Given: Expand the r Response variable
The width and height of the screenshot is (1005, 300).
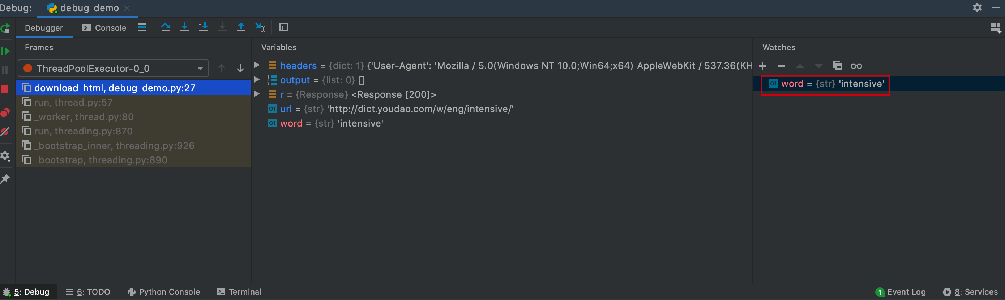Looking at the screenshot, I should 257,94.
